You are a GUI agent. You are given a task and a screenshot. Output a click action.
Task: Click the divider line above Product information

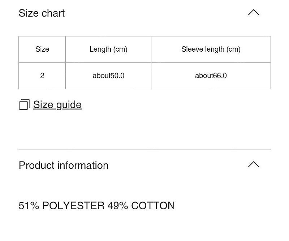coord(145,150)
